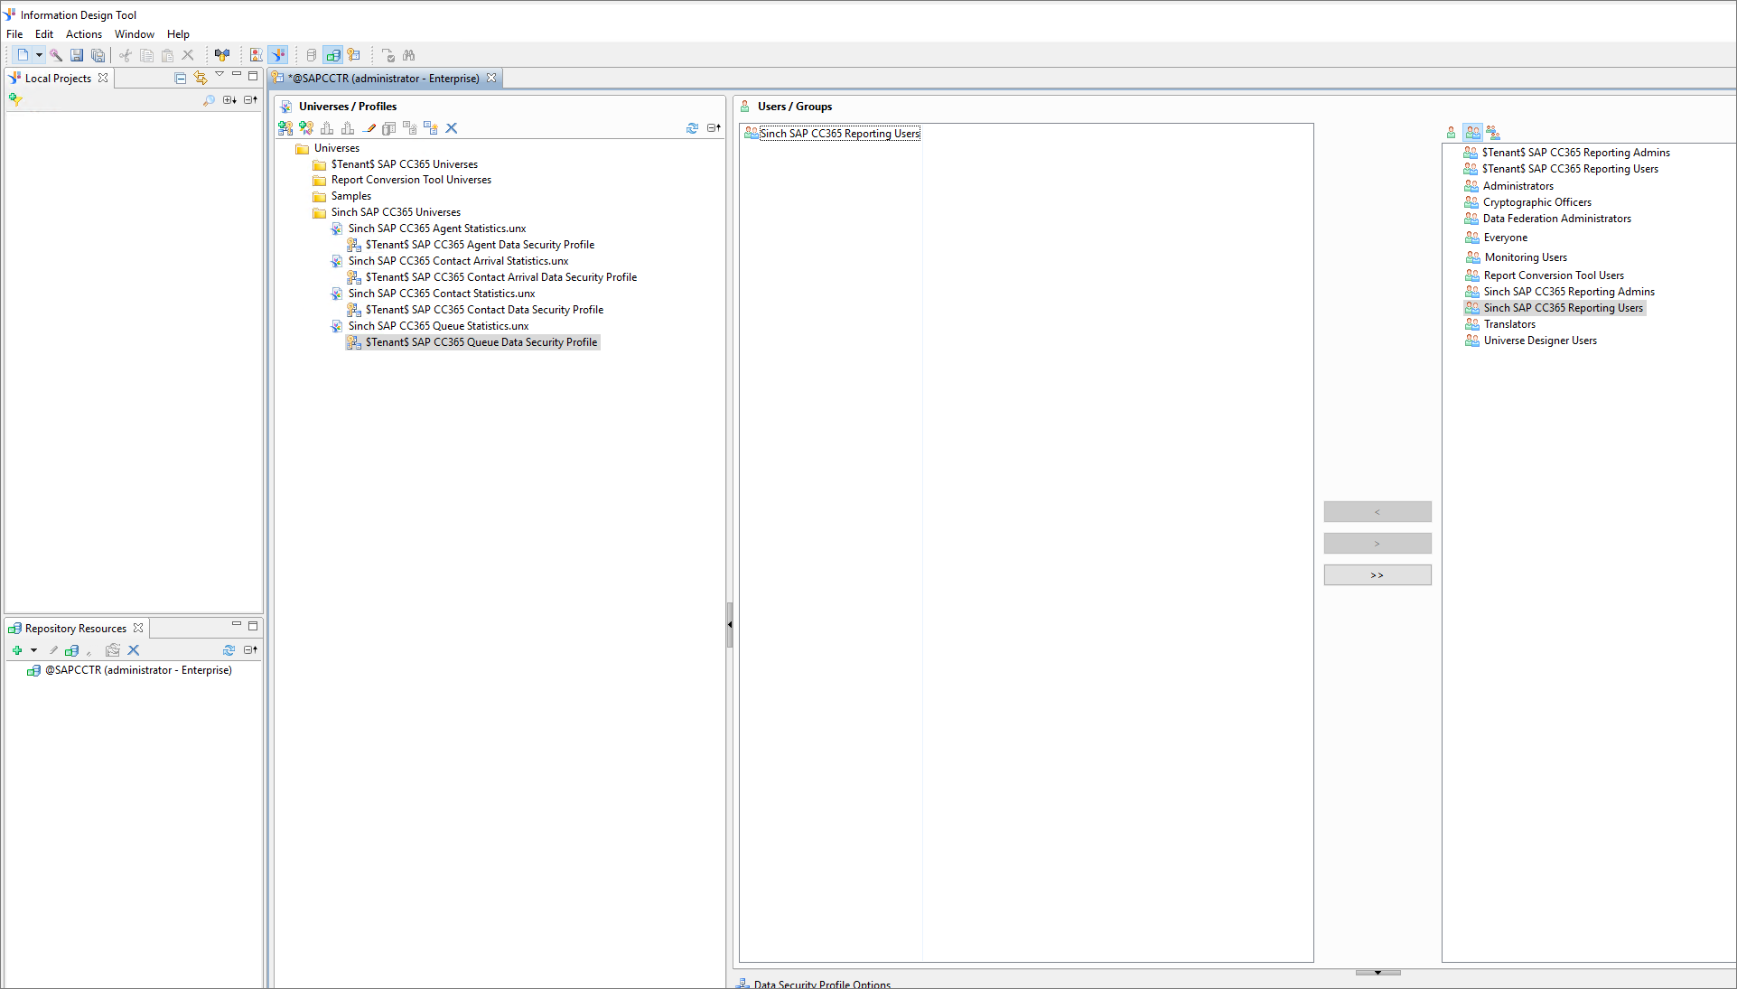Open the Actions menu
This screenshot has height=989, width=1737.
[83, 34]
